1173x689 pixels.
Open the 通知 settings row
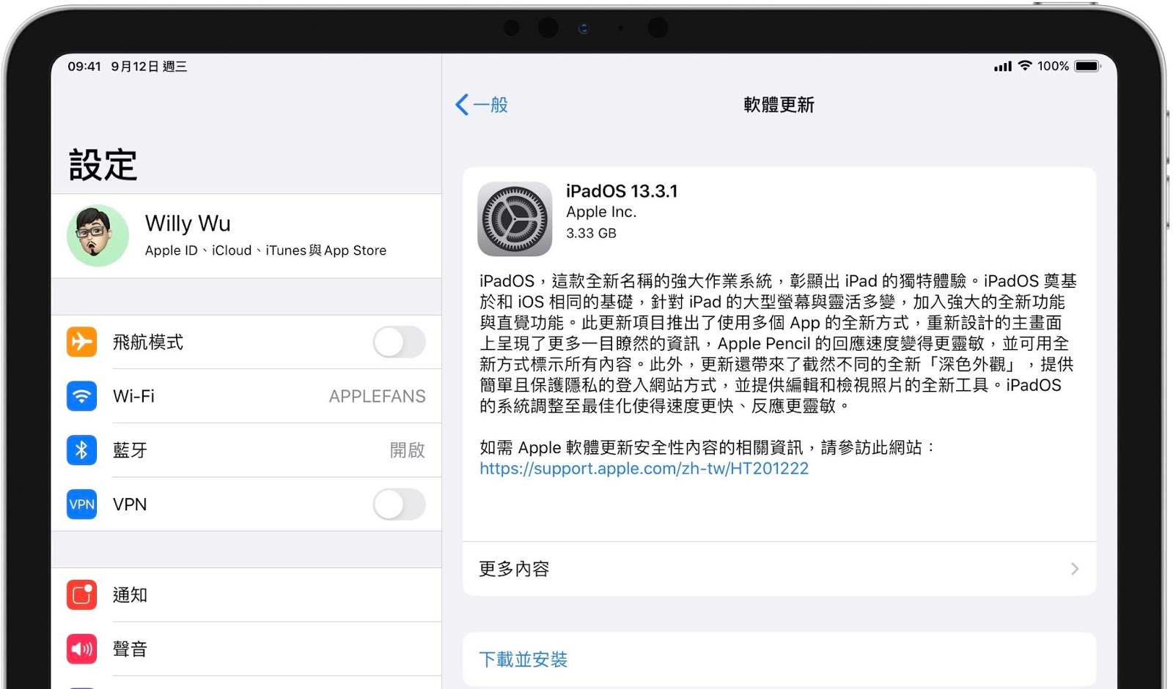pos(246,595)
